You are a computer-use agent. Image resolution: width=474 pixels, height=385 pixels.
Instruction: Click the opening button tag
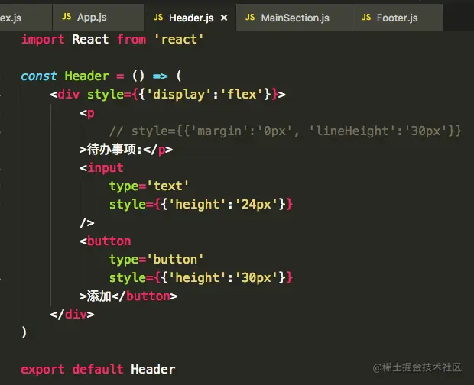click(x=106, y=241)
